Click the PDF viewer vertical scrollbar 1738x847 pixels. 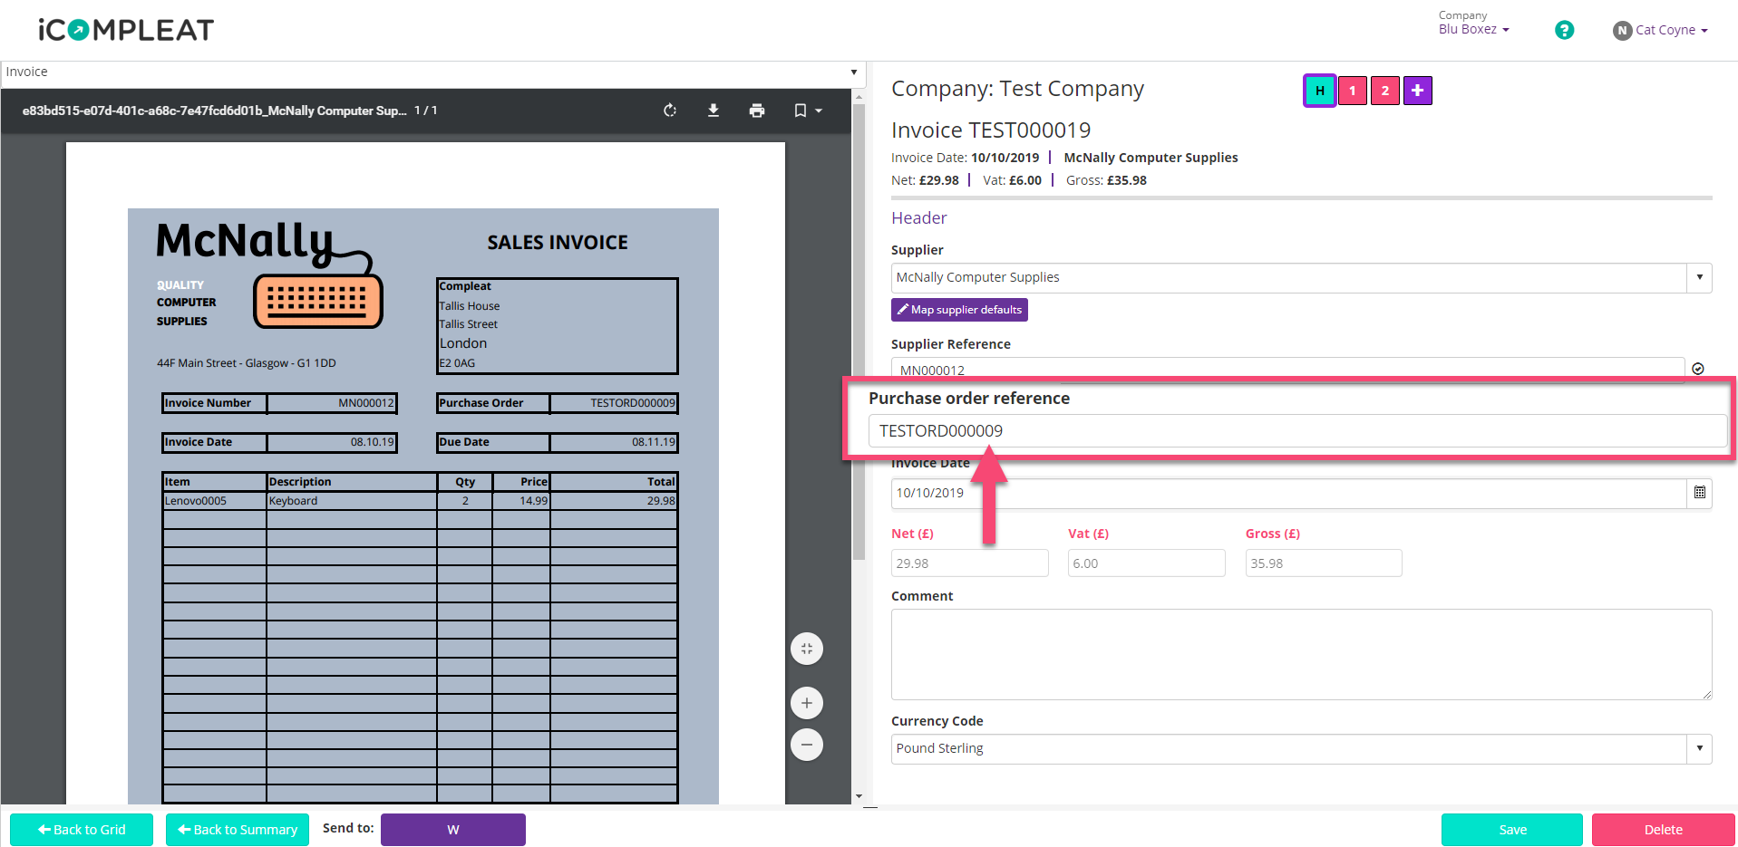tap(859, 332)
